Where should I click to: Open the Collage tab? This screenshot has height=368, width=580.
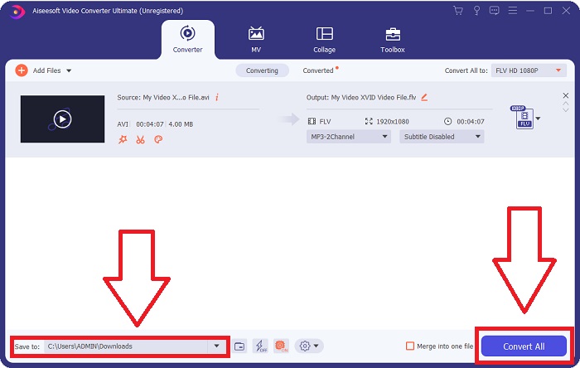(325, 39)
